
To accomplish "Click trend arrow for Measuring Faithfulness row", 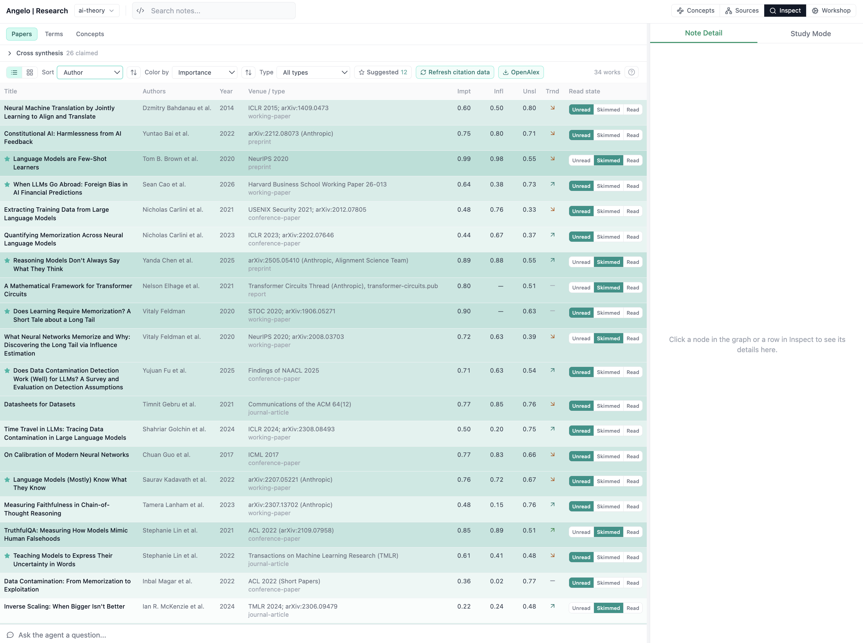I will pyautogui.click(x=552, y=505).
